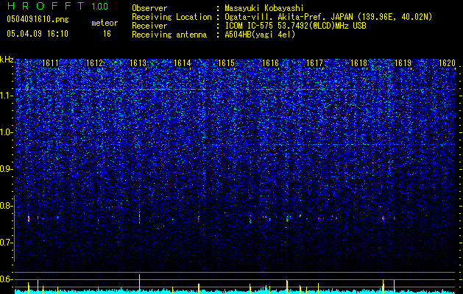Click the meteor count label

(x=105, y=23)
